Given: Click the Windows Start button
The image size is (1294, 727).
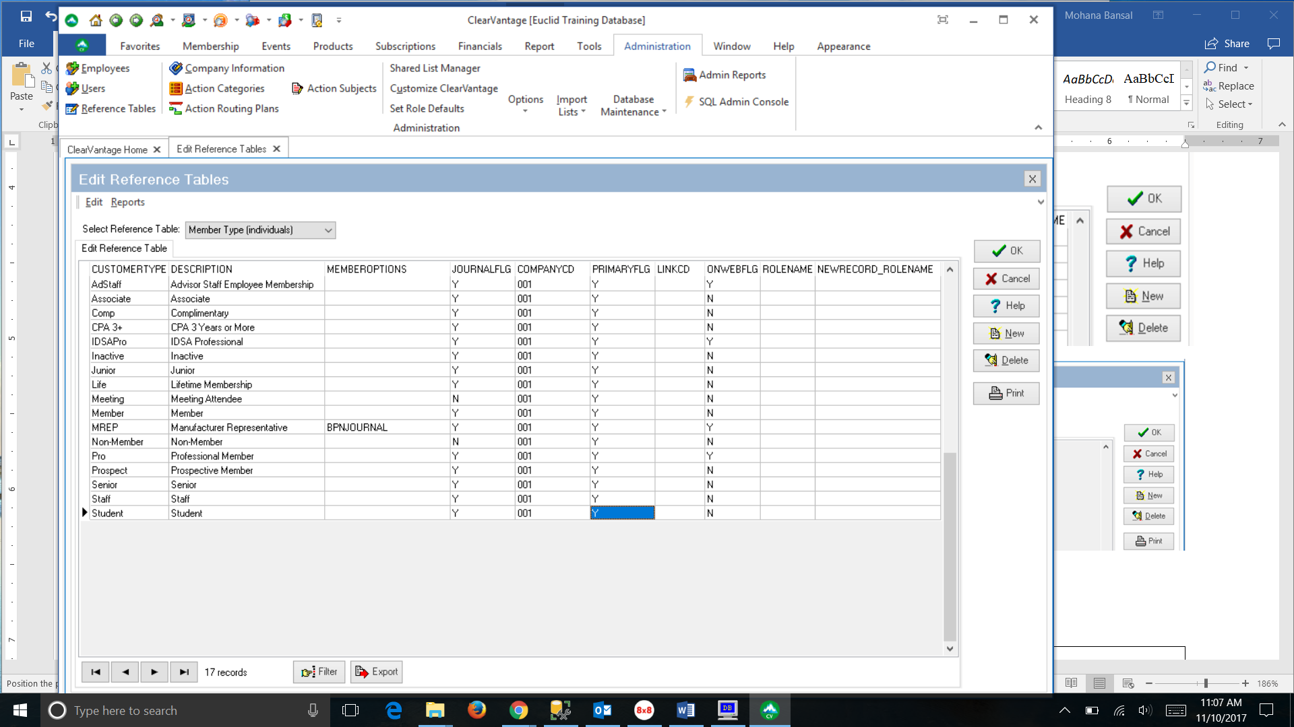Looking at the screenshot, I should point(20,710).
